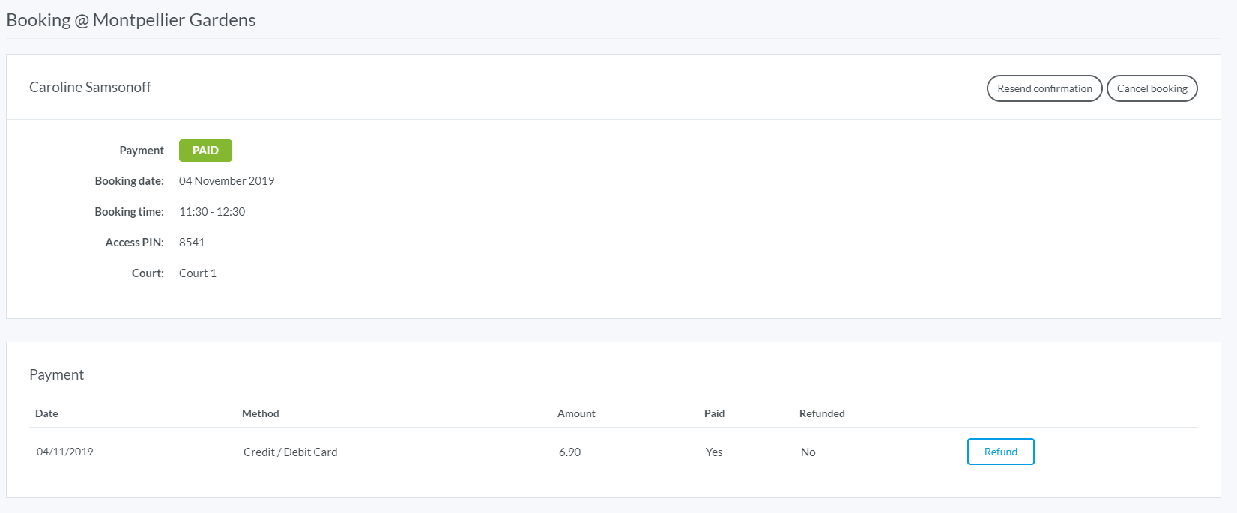Click the 6.90 amount cell
This screenshot has height=513, width=1237.
click(x=569, y=452)
